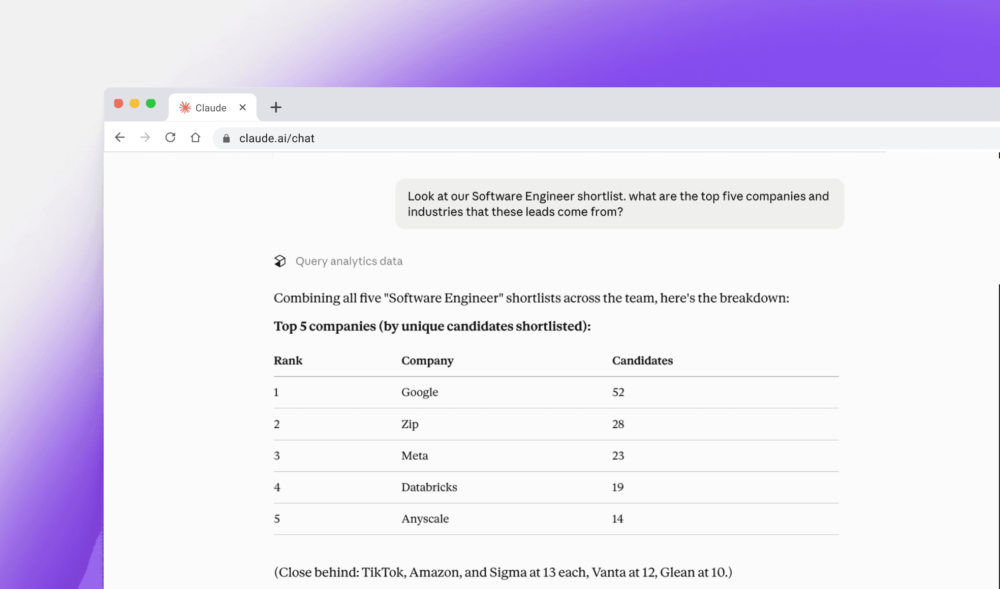Click the Company column header
The image size is (1000, 589).
tap(427, 361)
